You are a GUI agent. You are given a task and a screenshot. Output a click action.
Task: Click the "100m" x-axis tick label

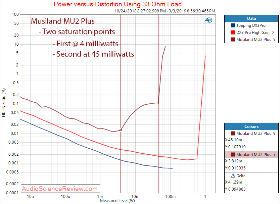coord(170,197)
